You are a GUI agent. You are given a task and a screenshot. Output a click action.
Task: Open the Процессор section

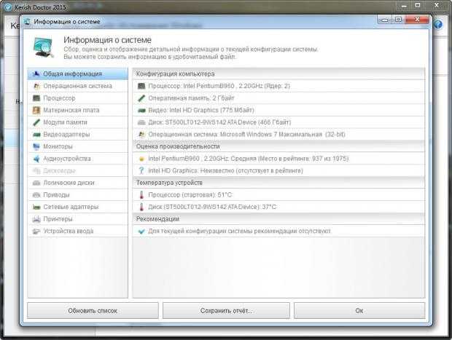(77, 98)
